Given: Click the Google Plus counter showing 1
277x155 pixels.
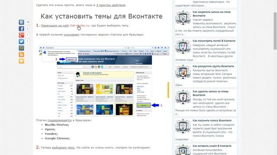Looking at the screenshot, I should pyautogui.click(x=27, y=35).
